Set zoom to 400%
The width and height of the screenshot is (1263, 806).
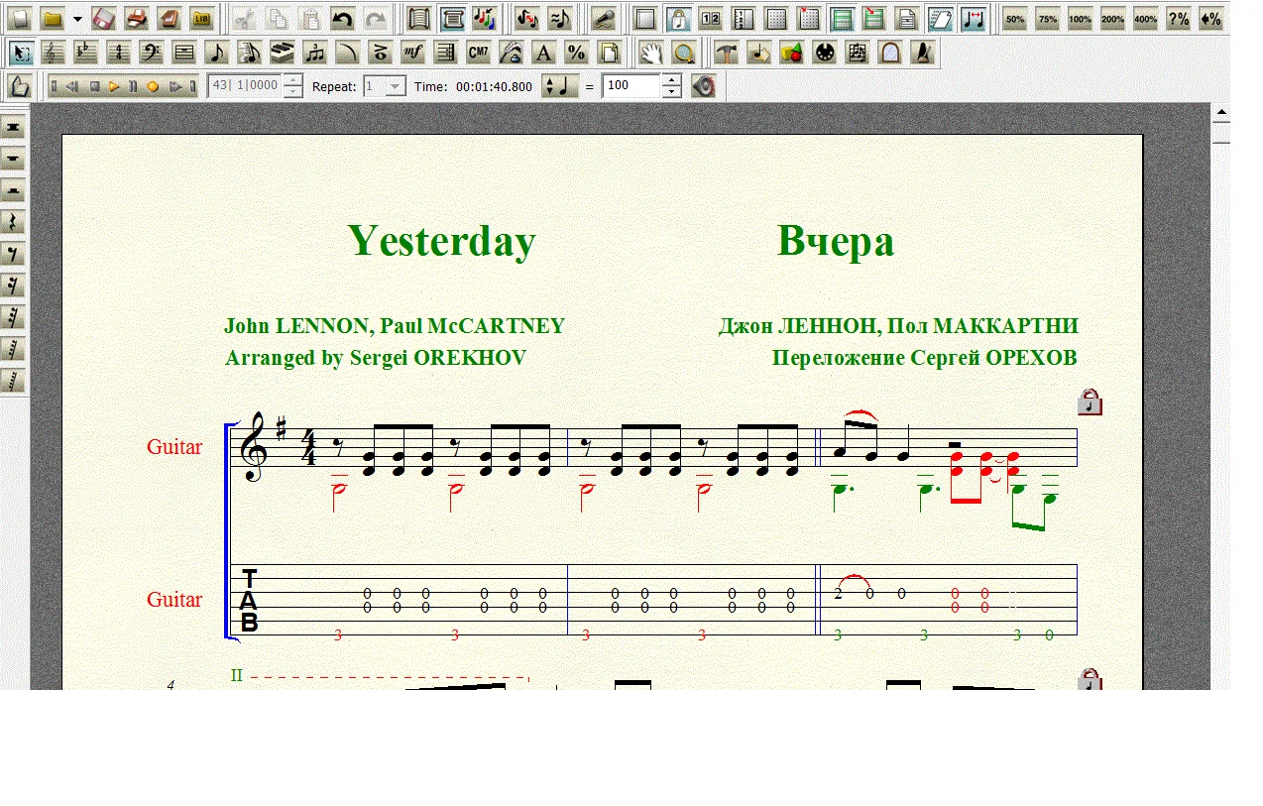[x=1146, y=18]
